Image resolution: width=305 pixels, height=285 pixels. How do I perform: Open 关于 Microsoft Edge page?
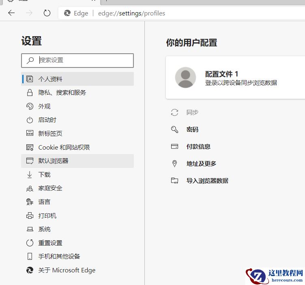77,270
